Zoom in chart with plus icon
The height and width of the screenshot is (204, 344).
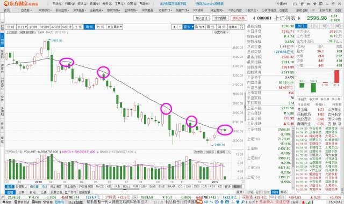(174, 27)
